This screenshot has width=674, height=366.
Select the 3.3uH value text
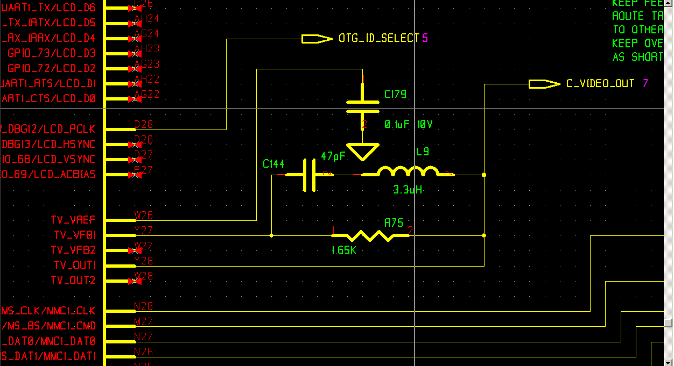click(x=408, y=190)
